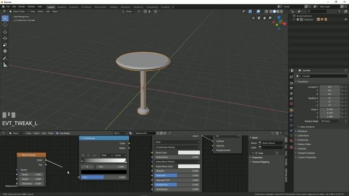Open the Render properties tab icon
The width and height of the screenshot is (349, 196).
click(x=291, y=83)
